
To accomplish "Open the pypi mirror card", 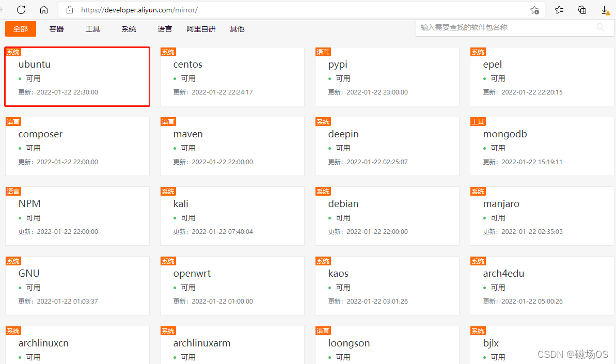I will (x=387, y=76).
